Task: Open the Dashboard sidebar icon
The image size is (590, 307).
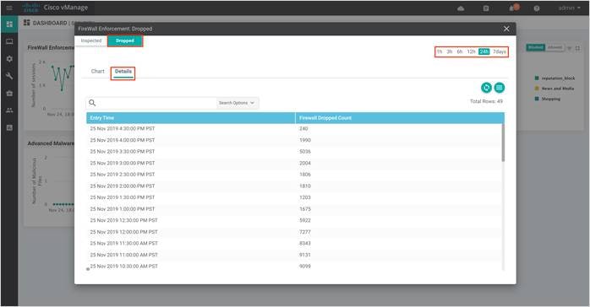Action: pos(9,24)
